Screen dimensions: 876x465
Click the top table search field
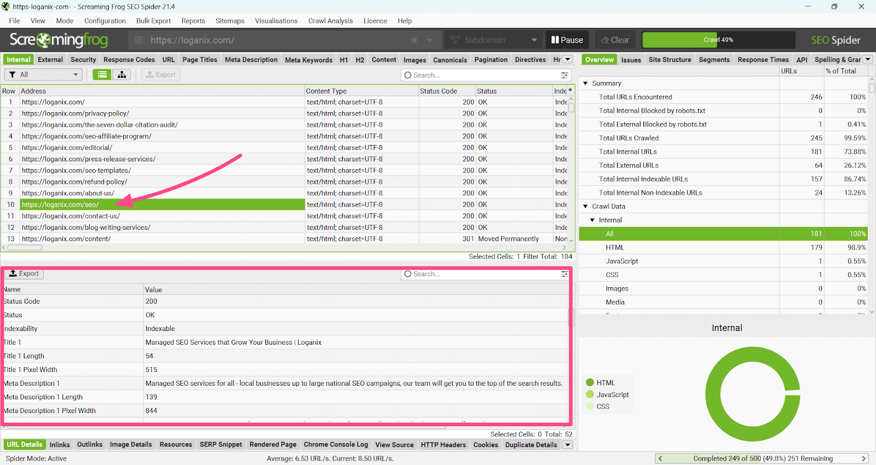tap(485, 75)
